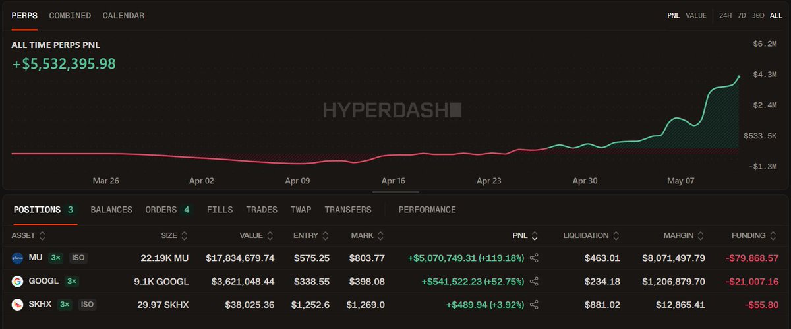Set chart range to 7D
This screenshot has width=791, height=329.
click(742, 15)
